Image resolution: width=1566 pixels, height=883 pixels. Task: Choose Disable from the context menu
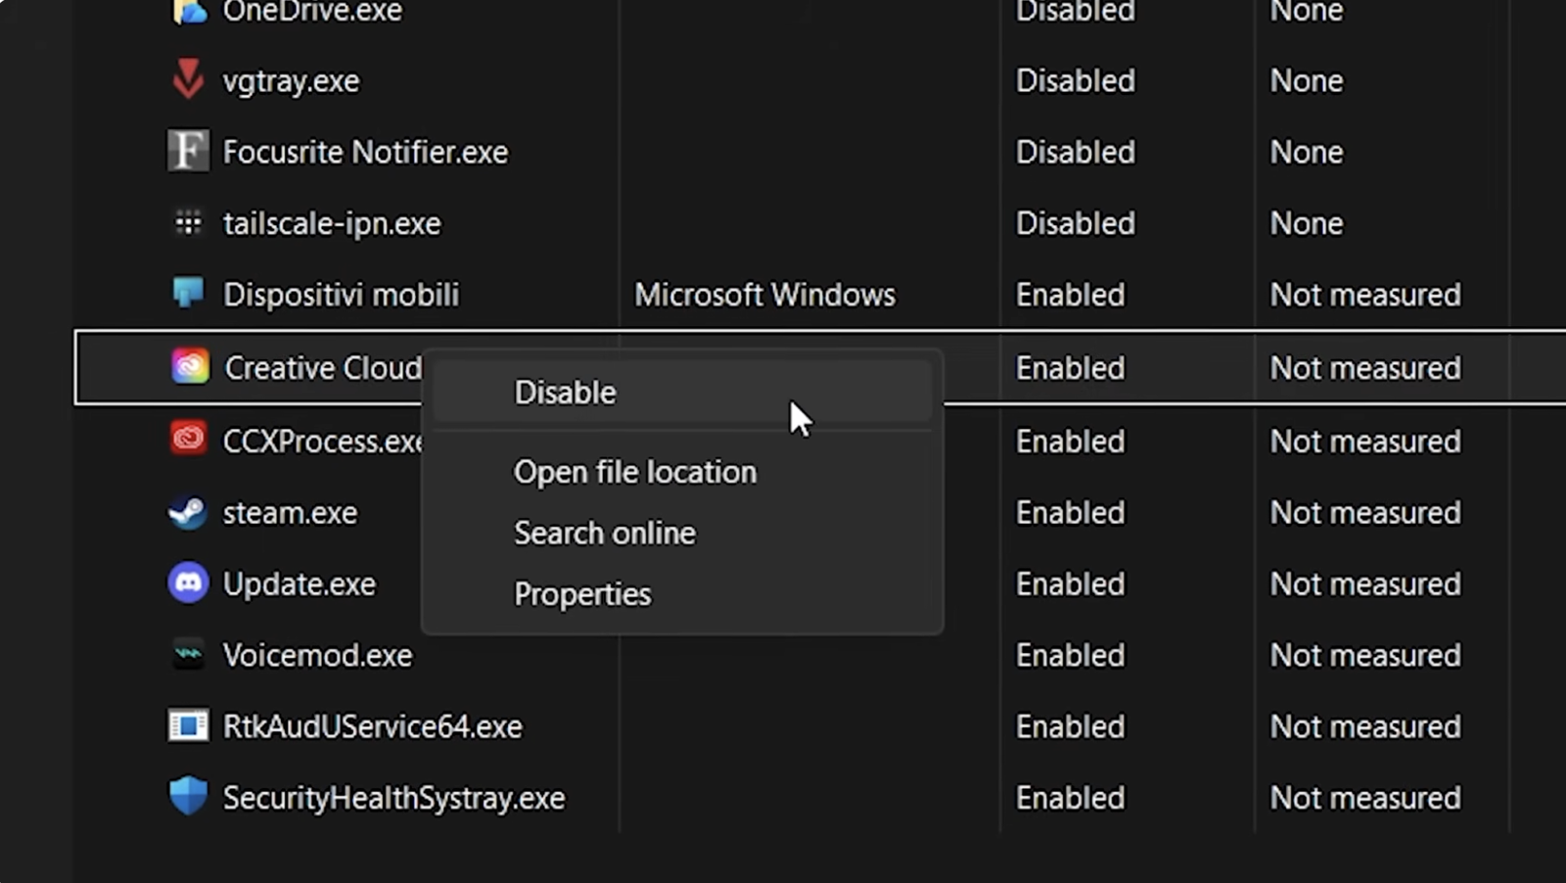tap(565, 393)
